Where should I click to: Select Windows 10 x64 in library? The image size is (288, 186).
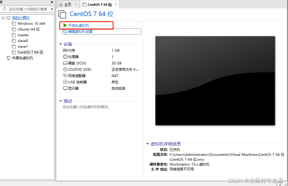click(x=31, y=24)
